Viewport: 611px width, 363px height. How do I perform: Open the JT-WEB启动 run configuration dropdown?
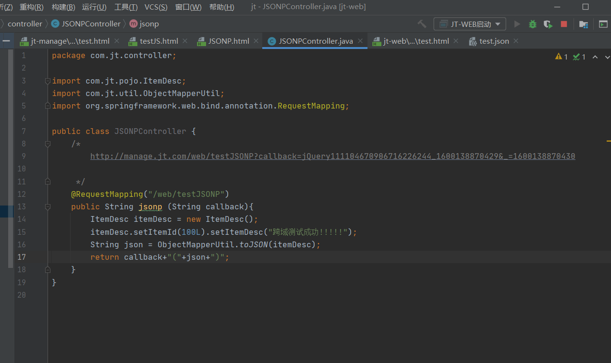pos(470,24)
